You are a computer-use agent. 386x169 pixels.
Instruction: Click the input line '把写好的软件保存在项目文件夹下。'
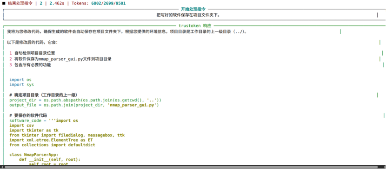[188, 15]
